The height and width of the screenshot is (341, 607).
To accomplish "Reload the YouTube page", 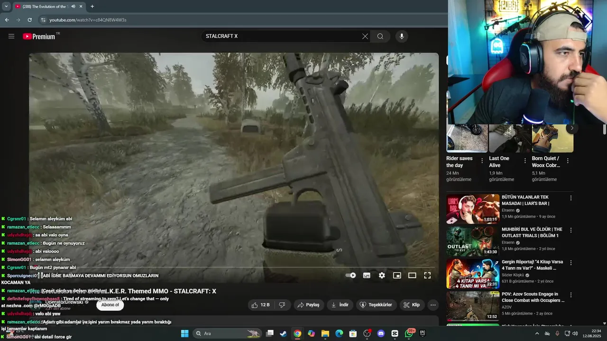I will click(29, 20).
